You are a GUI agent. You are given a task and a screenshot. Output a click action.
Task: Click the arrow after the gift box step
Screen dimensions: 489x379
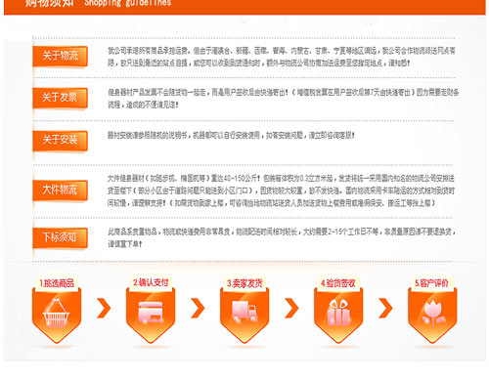[385, 308]
